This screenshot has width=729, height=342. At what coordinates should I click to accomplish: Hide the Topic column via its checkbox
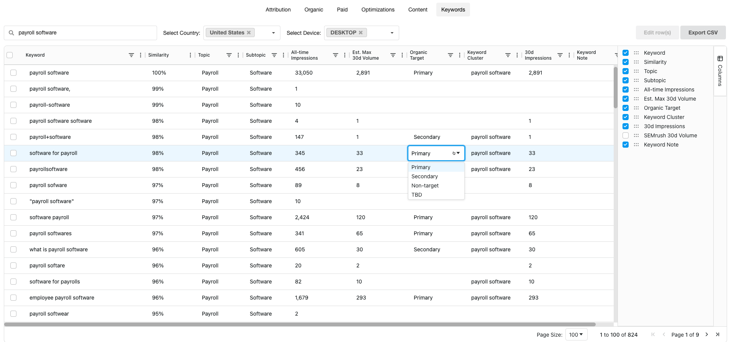tap(626, 71)
